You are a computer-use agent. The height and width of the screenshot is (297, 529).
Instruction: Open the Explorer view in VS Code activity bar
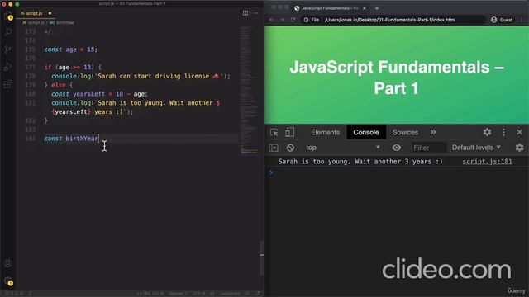8,16
